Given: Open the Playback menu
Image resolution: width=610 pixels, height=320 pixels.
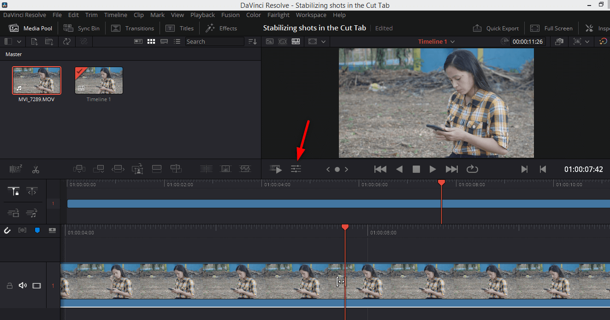Looking at the screenshot, I should pyautogui.click(x=203, y=15).
